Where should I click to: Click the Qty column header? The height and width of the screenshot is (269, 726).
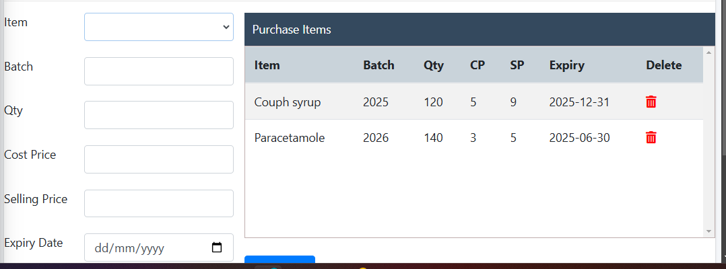pyautogui.click(x=433, y=65)
